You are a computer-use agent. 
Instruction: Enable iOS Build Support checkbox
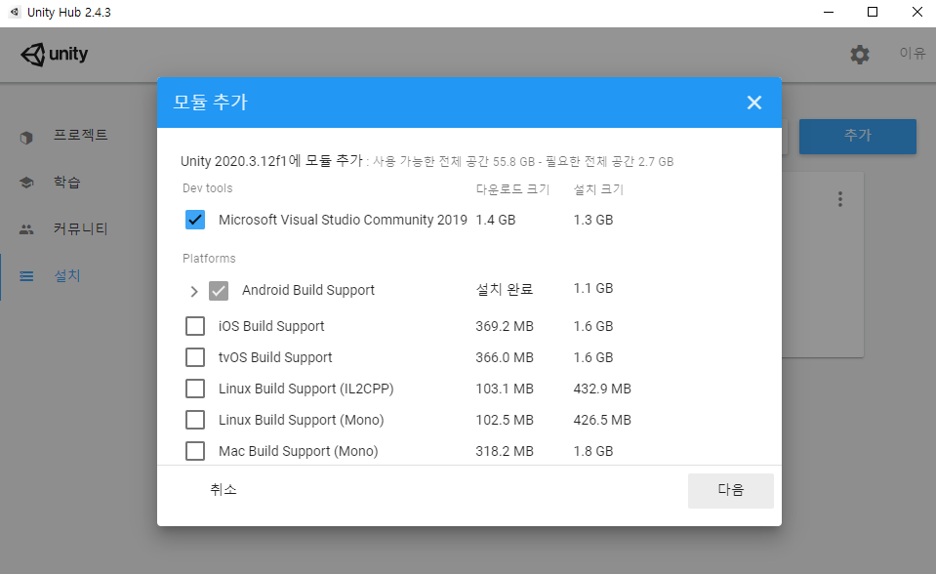pos(195,326)
